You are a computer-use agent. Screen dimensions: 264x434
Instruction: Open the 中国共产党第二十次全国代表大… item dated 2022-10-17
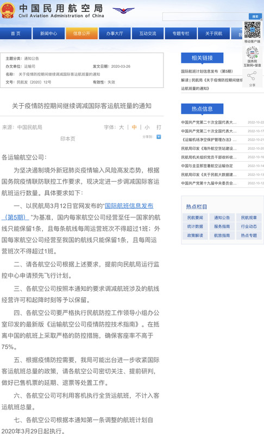coord(209,131)
